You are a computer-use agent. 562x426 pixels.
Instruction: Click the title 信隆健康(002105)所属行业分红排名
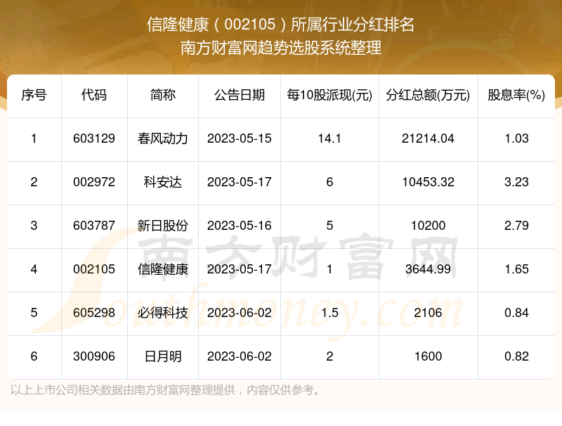[x=280, y=25]
